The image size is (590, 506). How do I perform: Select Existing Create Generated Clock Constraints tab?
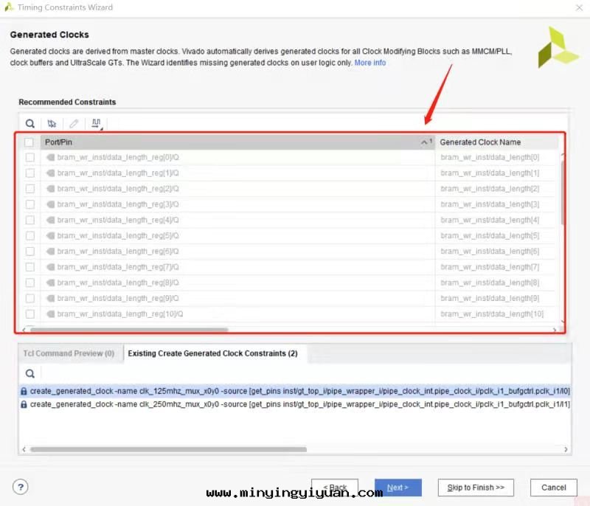[x=212, y=353]
